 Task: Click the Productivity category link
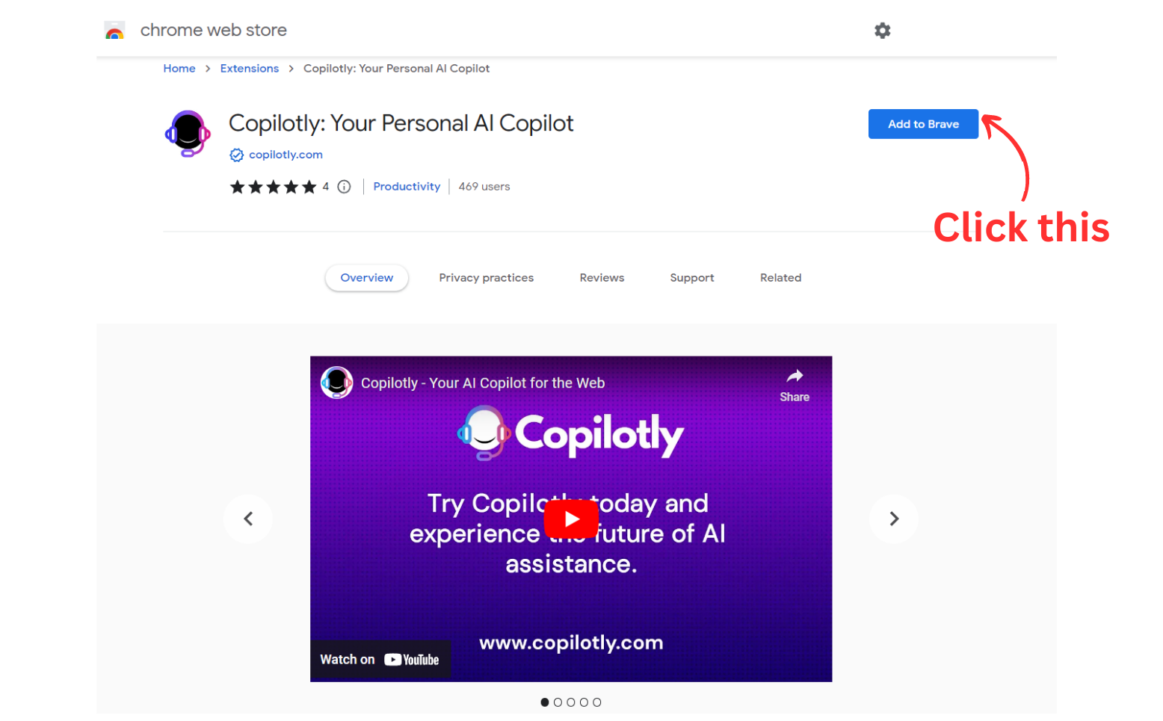407,187
